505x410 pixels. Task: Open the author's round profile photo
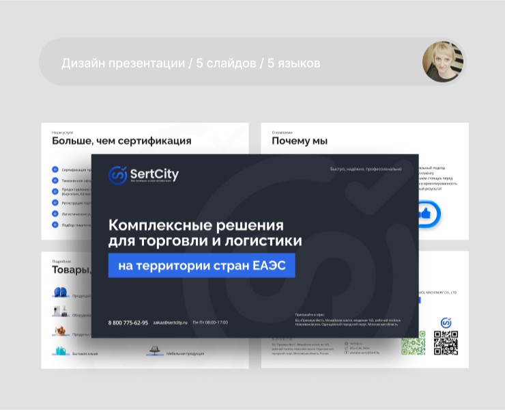(x=443, y=61)
